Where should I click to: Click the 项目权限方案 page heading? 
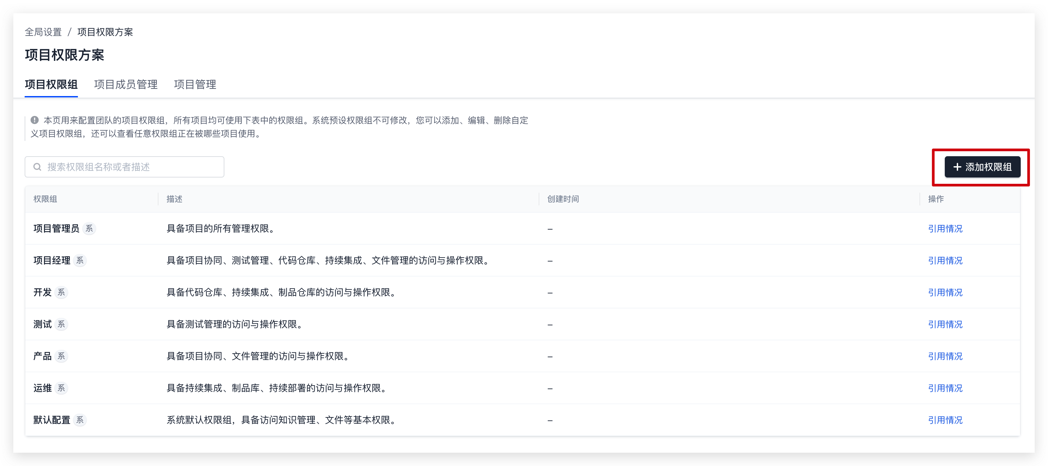click(64, 55)
